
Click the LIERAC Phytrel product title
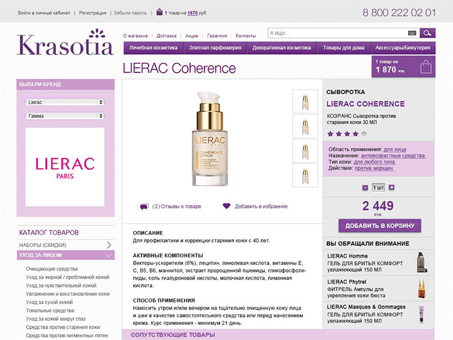(x=347, y=282)
